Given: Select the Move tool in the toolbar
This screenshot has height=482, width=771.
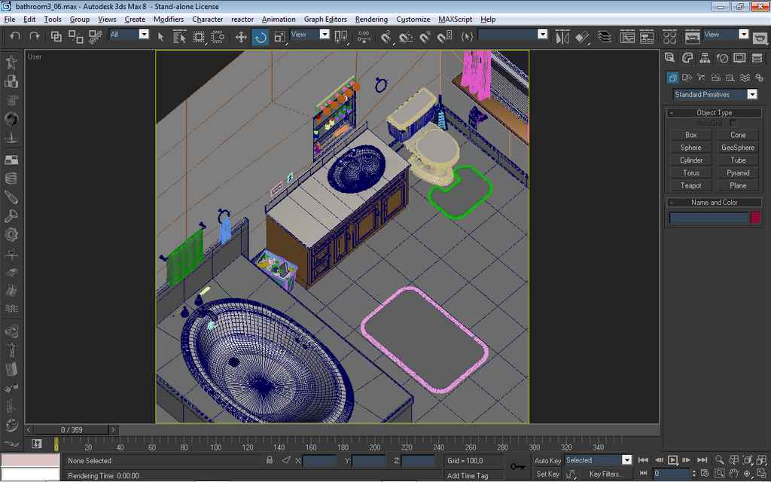Looking at the screenshot, I should [241, 36].
